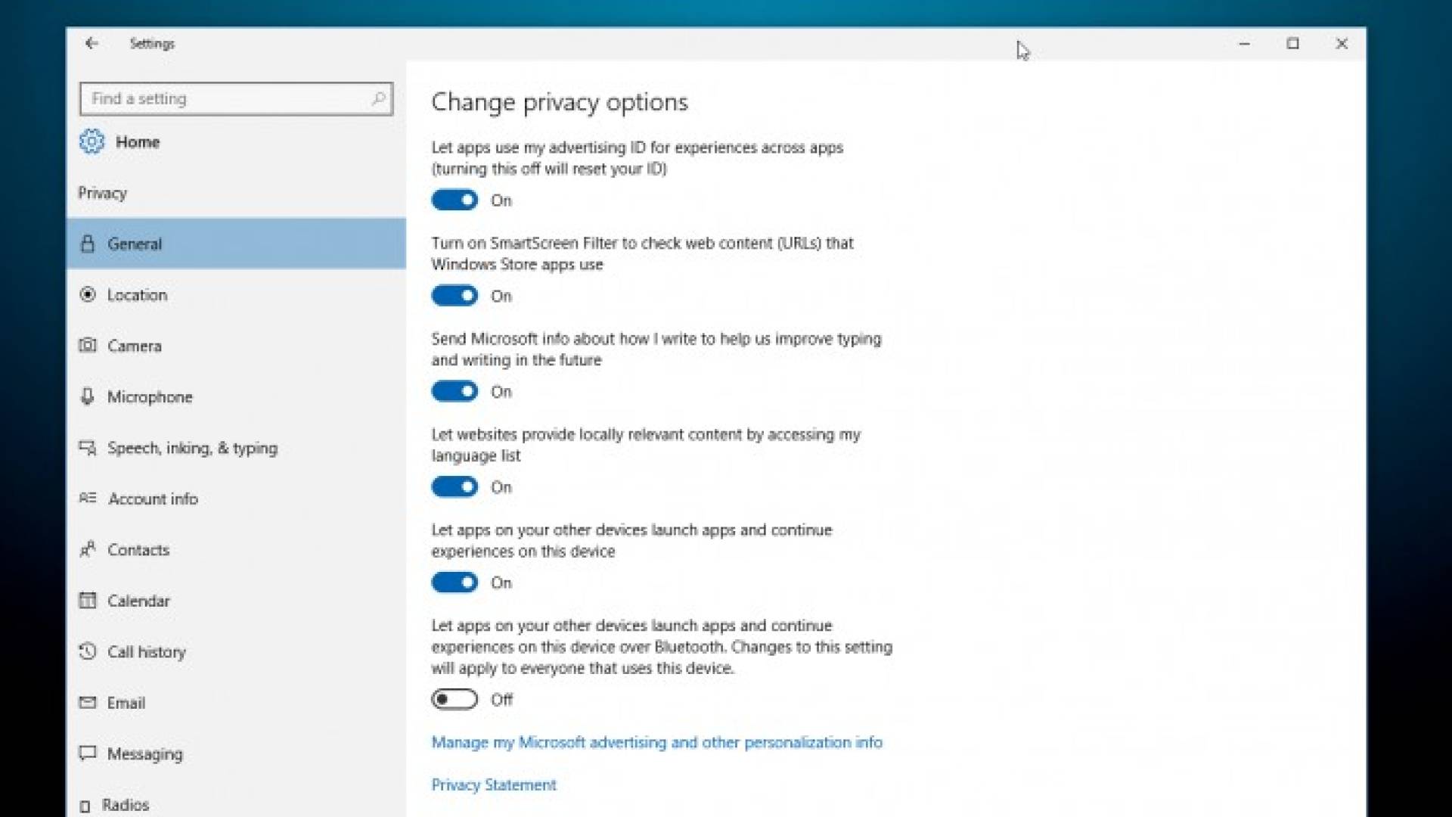1452x817 pixels.
Task: Click the Location sidebar icon
Action: 88,294
